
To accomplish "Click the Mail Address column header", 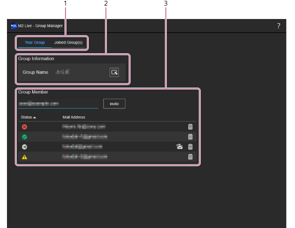I will pyautogui.click(x=74, y=117).
